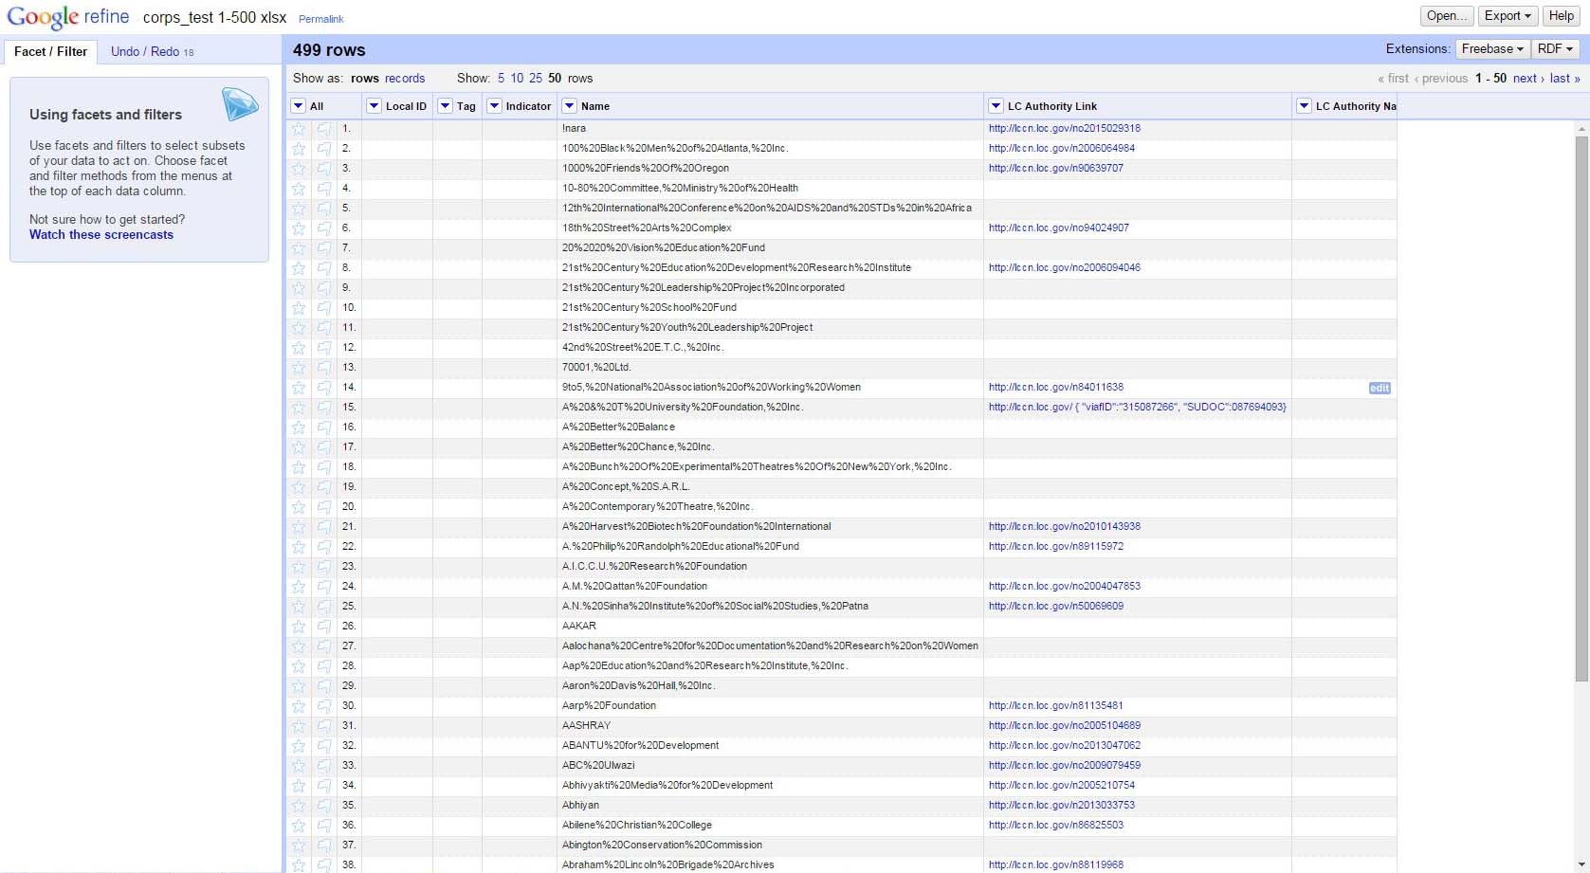Click the vertical scrollbar thumb
This screenshot has width=1590, height=873.
(1581, 408)
